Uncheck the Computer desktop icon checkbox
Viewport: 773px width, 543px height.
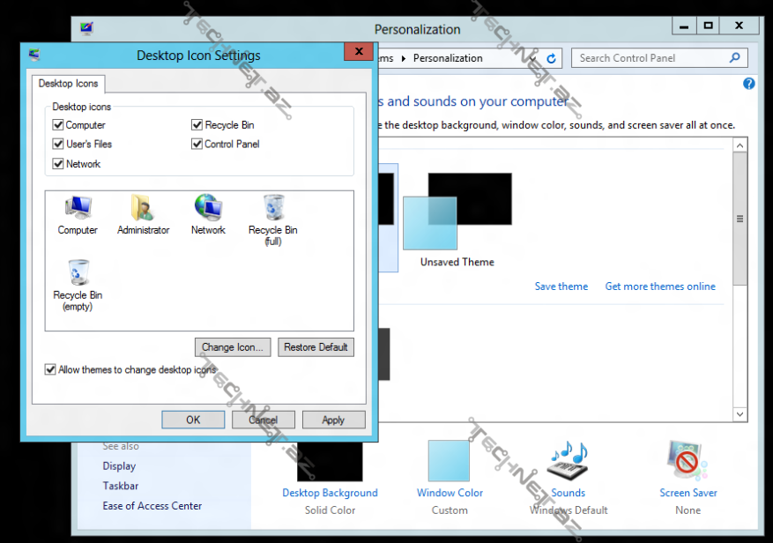tap(57, 124)
